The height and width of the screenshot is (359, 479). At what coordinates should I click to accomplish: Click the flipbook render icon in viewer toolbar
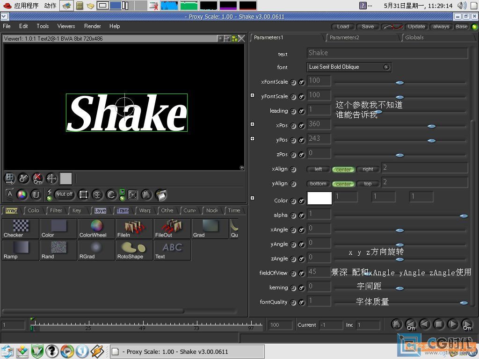[161, 195]
